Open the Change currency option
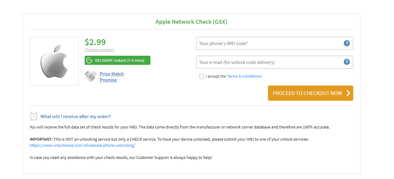Screen dimensions: 394x179 point(99,50)
